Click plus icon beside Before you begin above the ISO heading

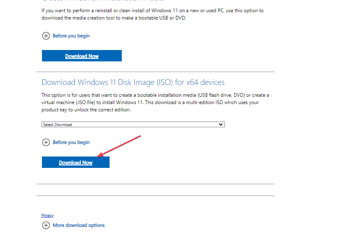tap(46, 36)
